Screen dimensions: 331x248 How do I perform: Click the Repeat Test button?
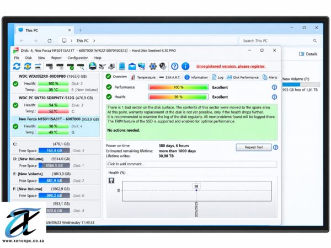(x=254, y=147)
